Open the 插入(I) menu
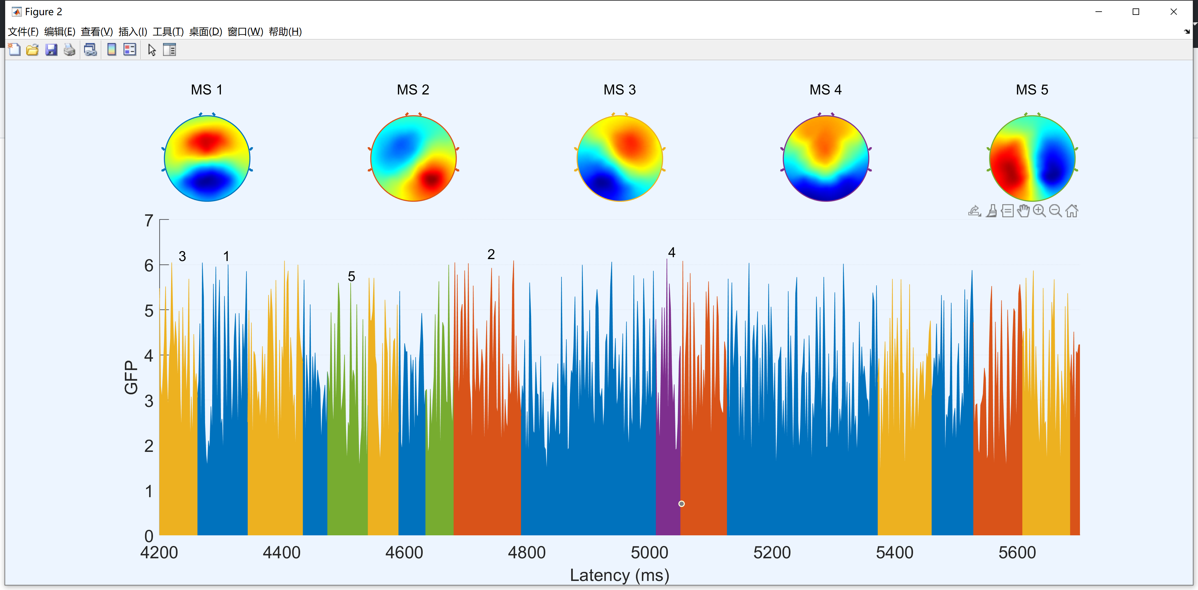This screenshot has width=1198, height=590. pyautogui.click(x=133, y=32)
